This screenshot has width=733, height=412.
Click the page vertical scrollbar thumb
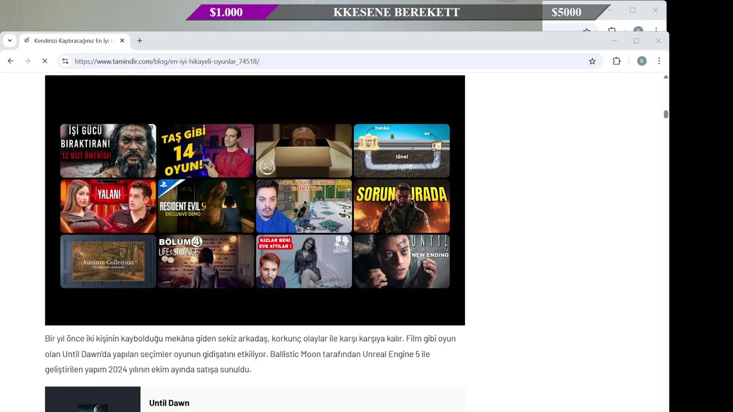[x=666, y=114]
